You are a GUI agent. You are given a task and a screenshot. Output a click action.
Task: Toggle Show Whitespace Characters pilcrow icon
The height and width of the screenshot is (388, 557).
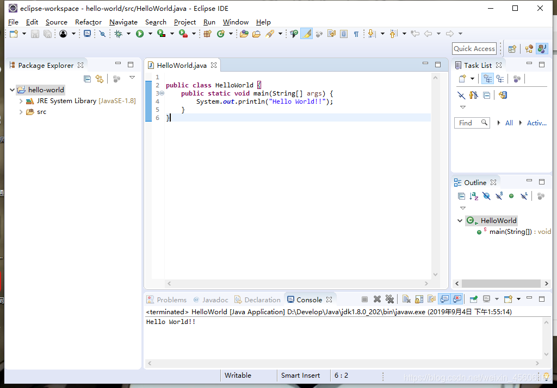356,34
